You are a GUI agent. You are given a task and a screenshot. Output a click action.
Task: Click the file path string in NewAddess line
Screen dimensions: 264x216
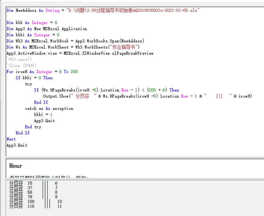click(x=133, y=10)
